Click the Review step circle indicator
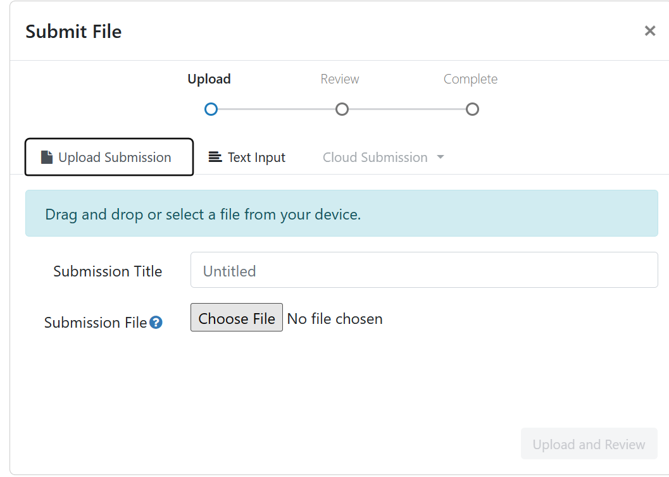The height and width of the screenshot is (477, 669). tap(342, 109)
